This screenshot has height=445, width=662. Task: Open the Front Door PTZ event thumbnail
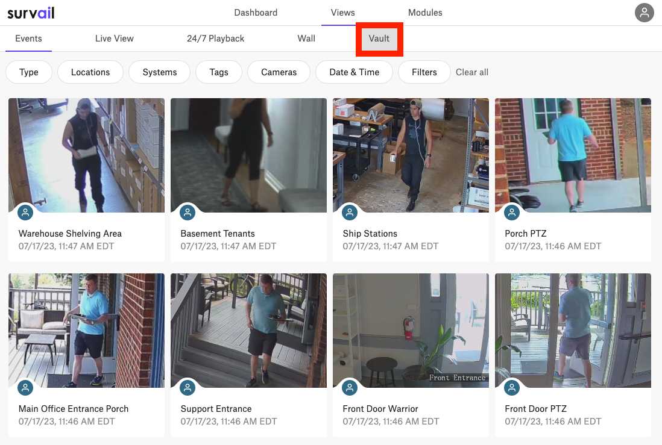pyautogui.click(x=573, y=331)
